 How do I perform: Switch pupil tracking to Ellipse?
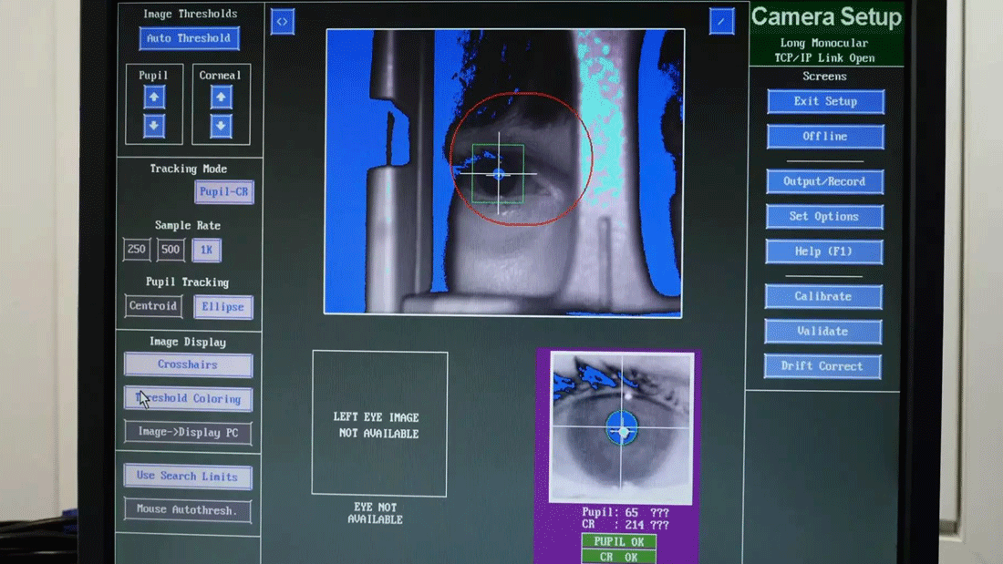click(223, 307)
